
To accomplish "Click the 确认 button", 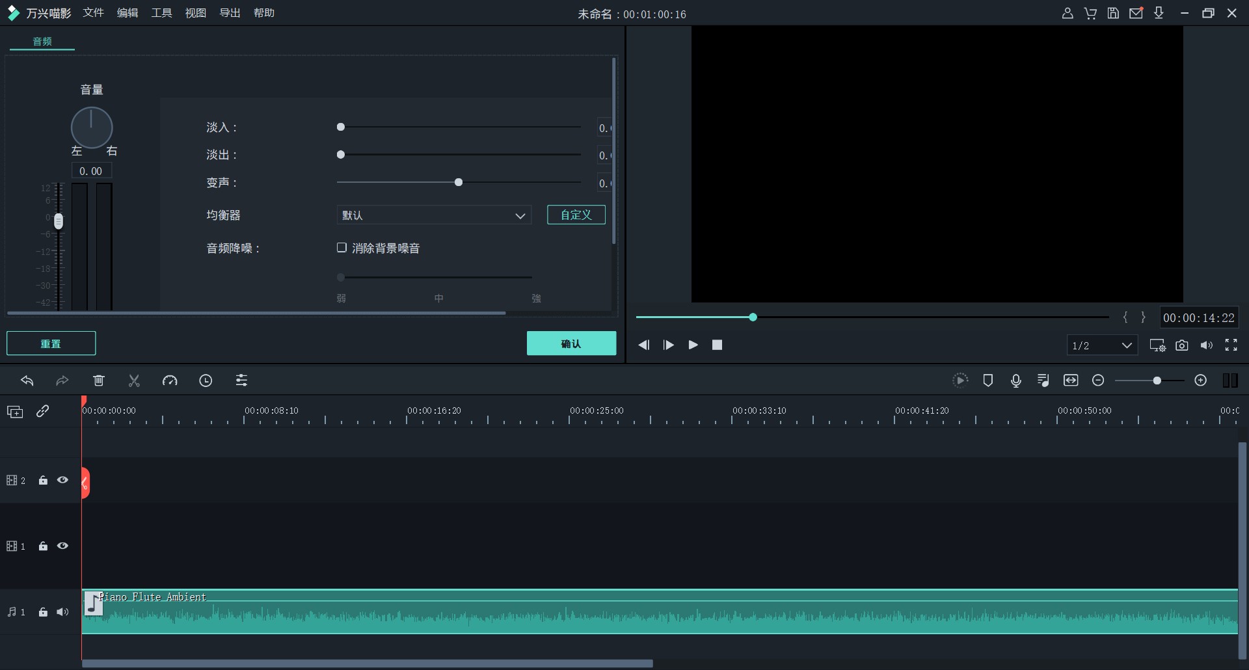I will coord(571,343).
